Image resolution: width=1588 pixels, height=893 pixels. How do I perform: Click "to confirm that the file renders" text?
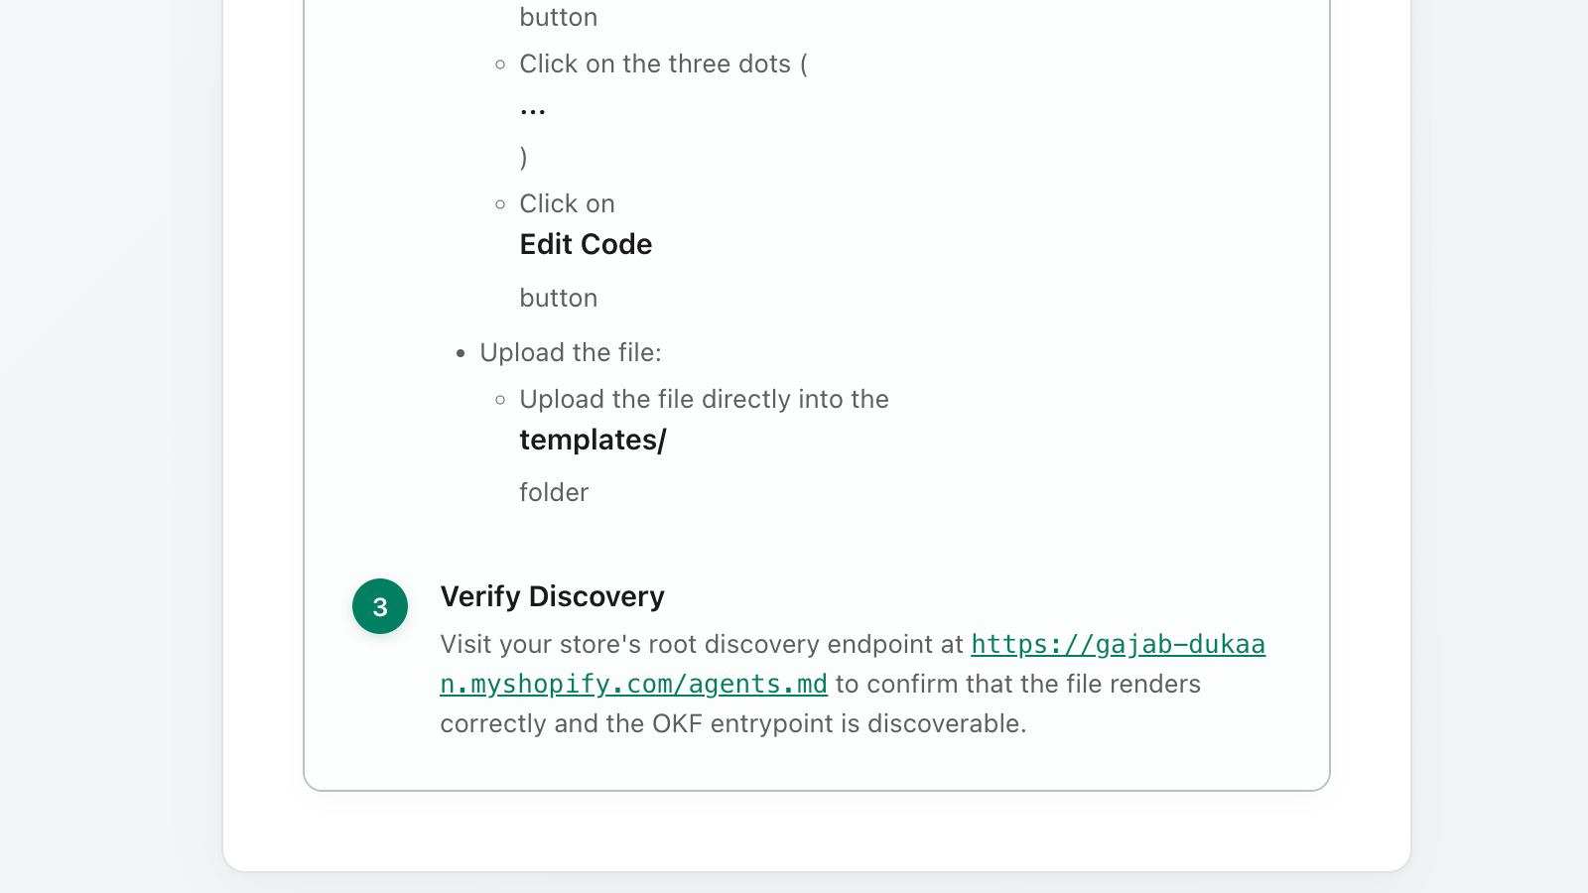(1018, 684)
